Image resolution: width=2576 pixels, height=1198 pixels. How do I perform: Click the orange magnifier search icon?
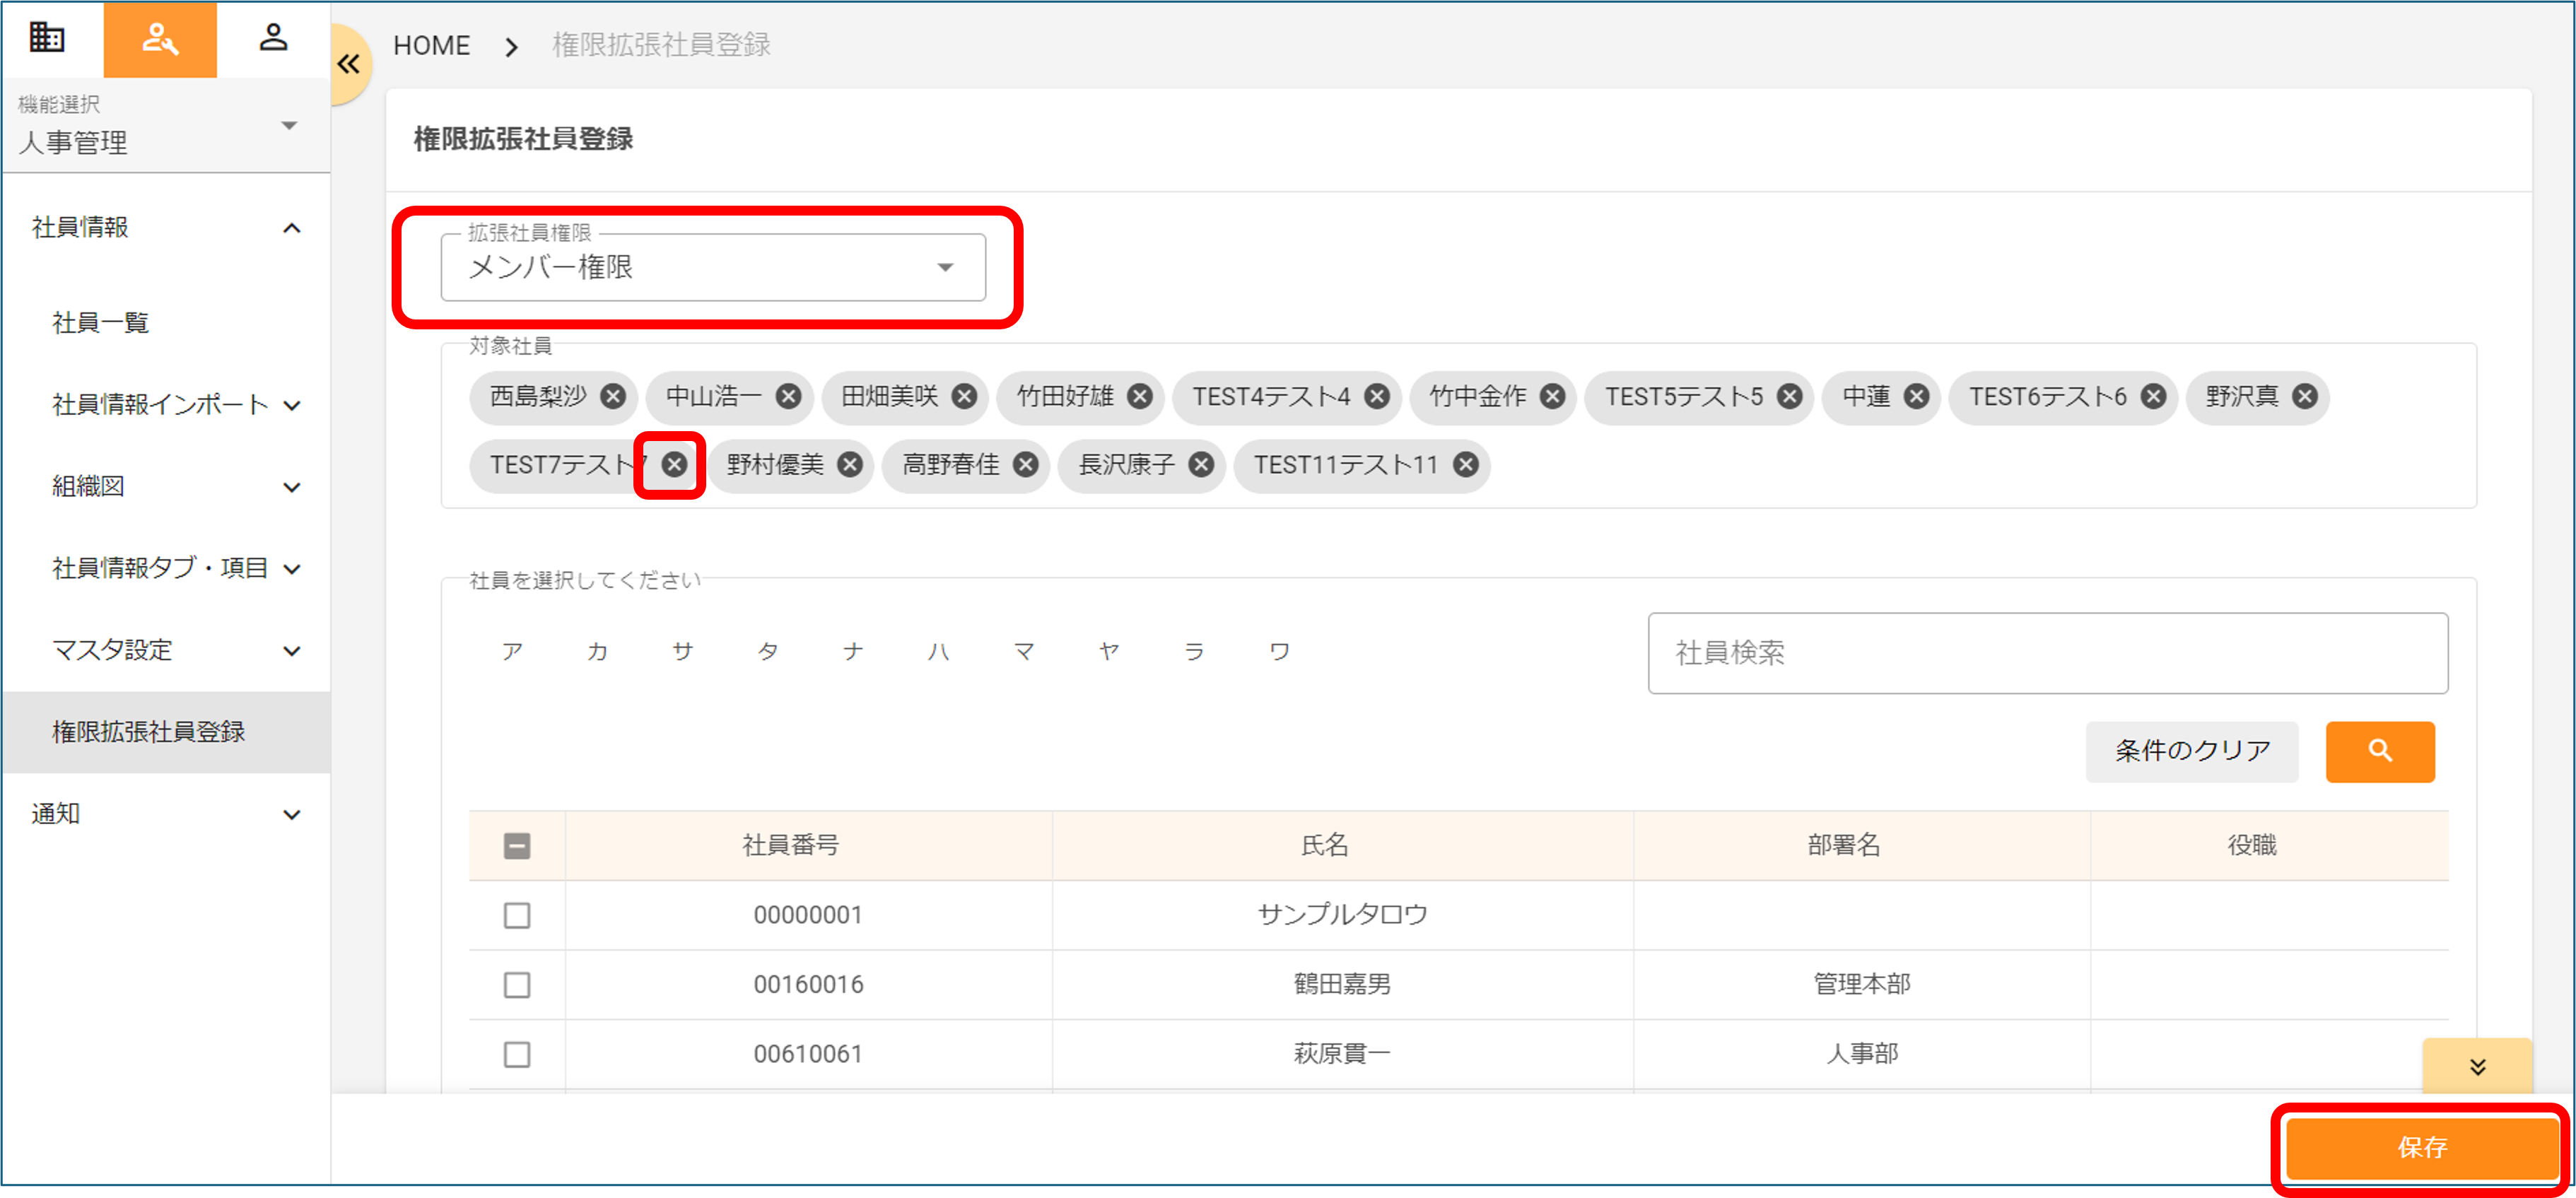2380,751
